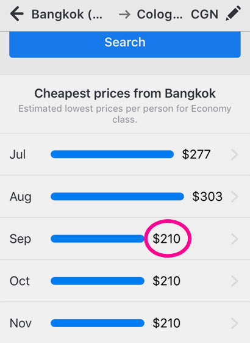The width and height of the screenshot is (250, 343).
Task: Select the Sep month row label
Action: [20, 239]
